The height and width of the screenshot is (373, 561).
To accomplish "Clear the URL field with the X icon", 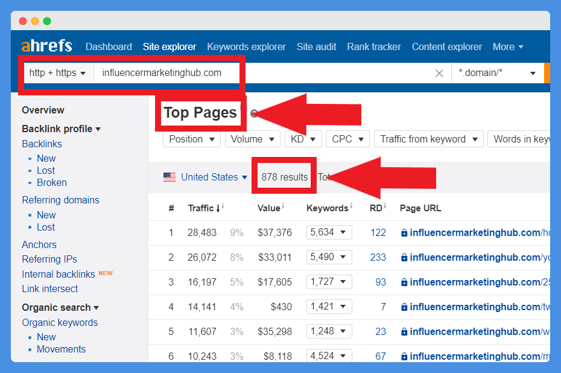I will pyautogui.click(x=439, y=73).
